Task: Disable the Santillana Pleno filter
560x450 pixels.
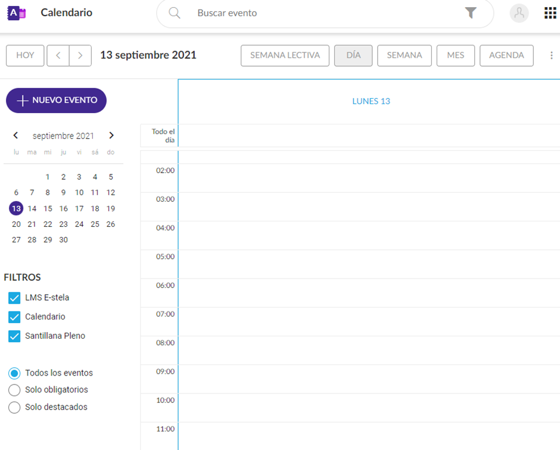Action: point(14,336)
